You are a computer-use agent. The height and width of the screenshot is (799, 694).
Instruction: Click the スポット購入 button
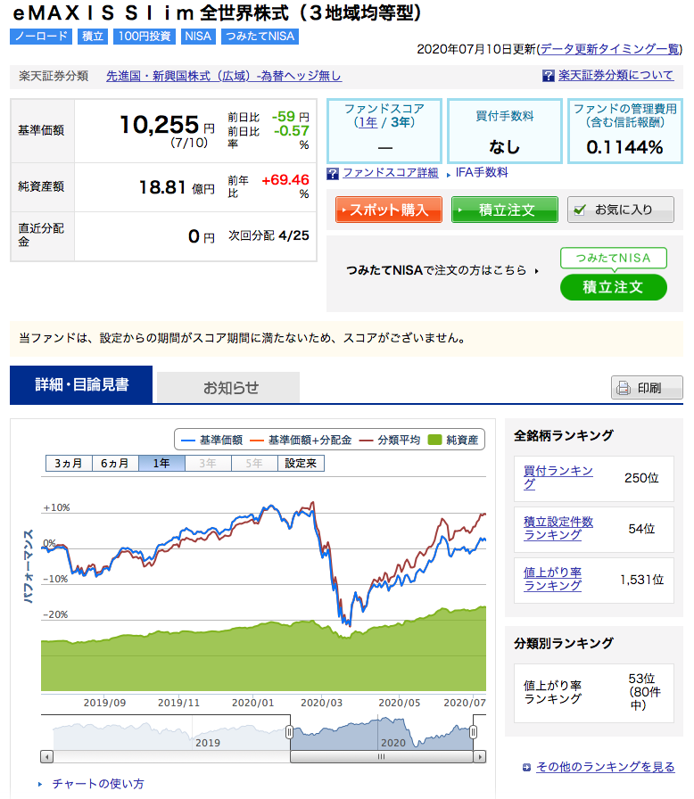(x=389, y=210)
